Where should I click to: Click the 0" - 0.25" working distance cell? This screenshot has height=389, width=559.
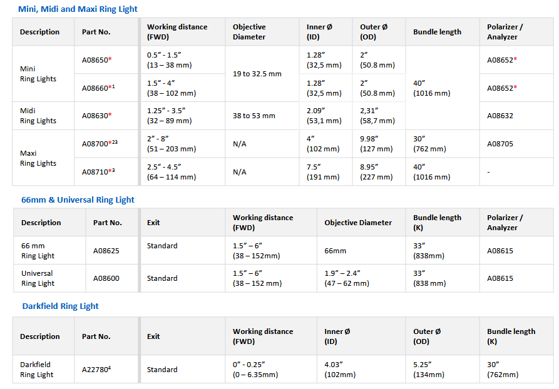click(x=257, y=370)
